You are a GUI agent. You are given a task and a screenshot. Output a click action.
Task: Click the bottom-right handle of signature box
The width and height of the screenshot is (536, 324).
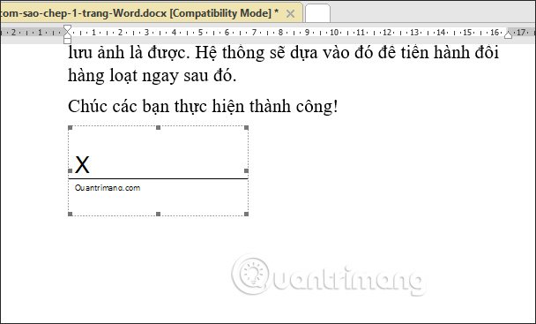[246, 214]
